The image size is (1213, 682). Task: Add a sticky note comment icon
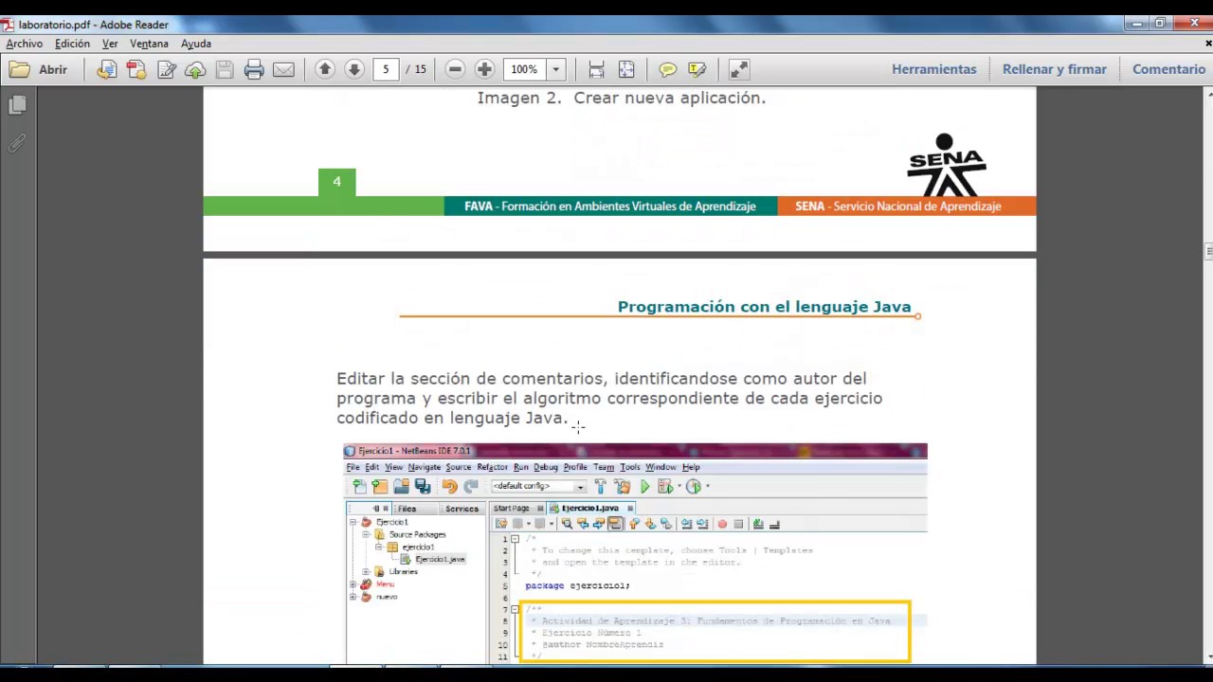click(x=667, y=69)
